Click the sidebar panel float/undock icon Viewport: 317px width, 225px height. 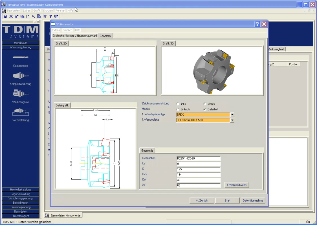35,22
